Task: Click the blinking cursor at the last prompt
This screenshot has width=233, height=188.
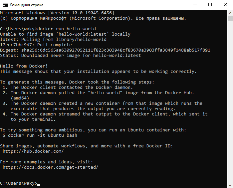Action: (39, 184)
